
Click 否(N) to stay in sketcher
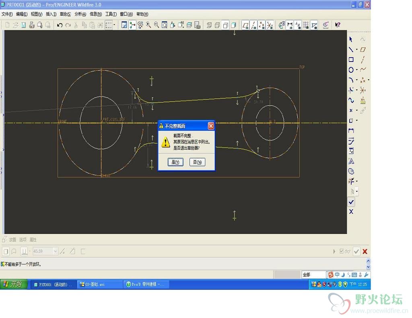(x=197, y=162)
